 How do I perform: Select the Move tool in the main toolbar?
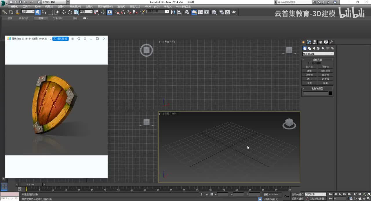click(63, 12)
